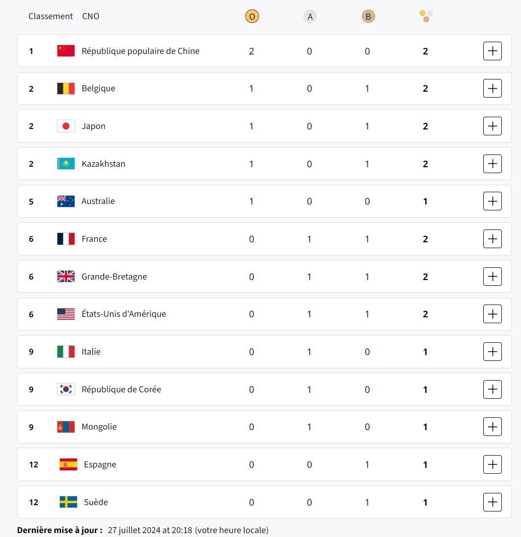
Task: Expand the Grande-Bretagne row
Action: click(492, 277)
